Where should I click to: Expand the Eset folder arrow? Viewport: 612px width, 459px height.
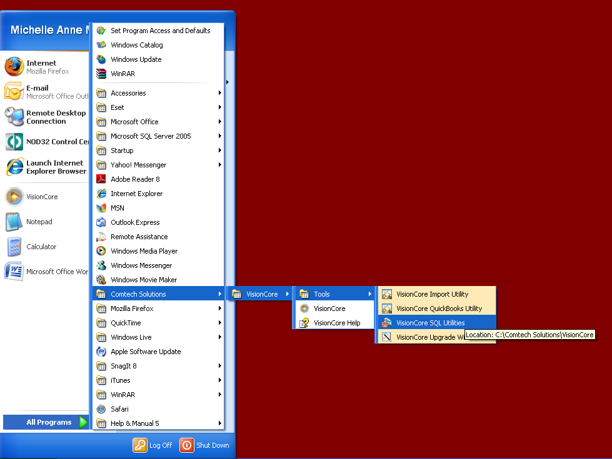(220, 107)
